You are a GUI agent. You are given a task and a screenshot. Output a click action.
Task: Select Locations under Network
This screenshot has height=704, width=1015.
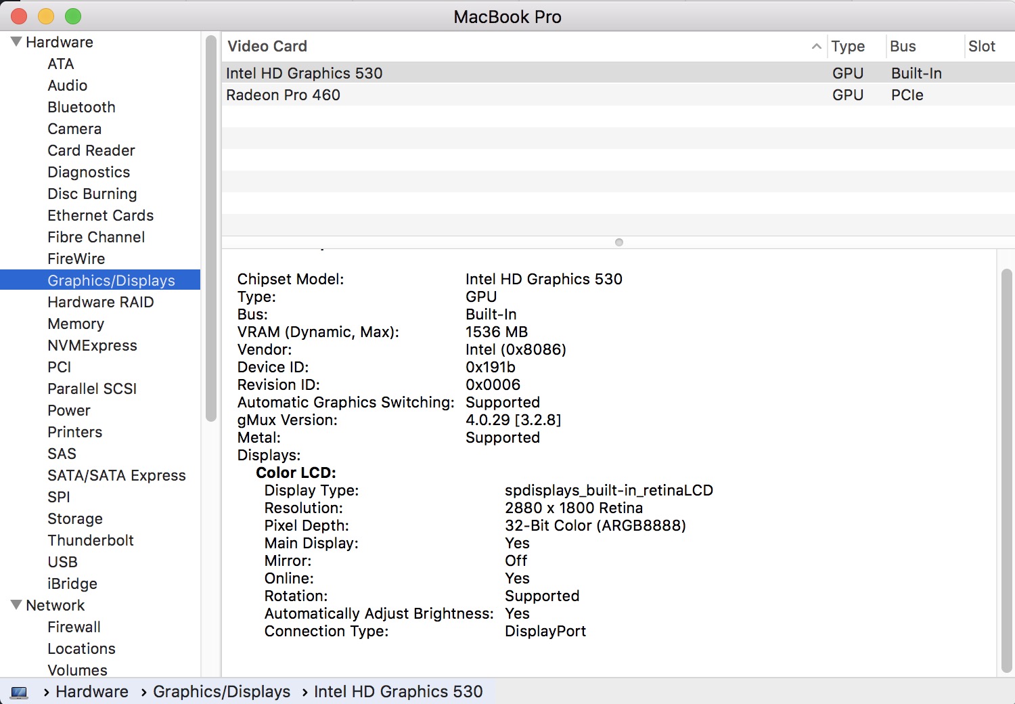coord(81,648)
